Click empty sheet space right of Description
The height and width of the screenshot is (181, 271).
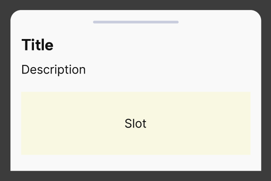point(168,70)
